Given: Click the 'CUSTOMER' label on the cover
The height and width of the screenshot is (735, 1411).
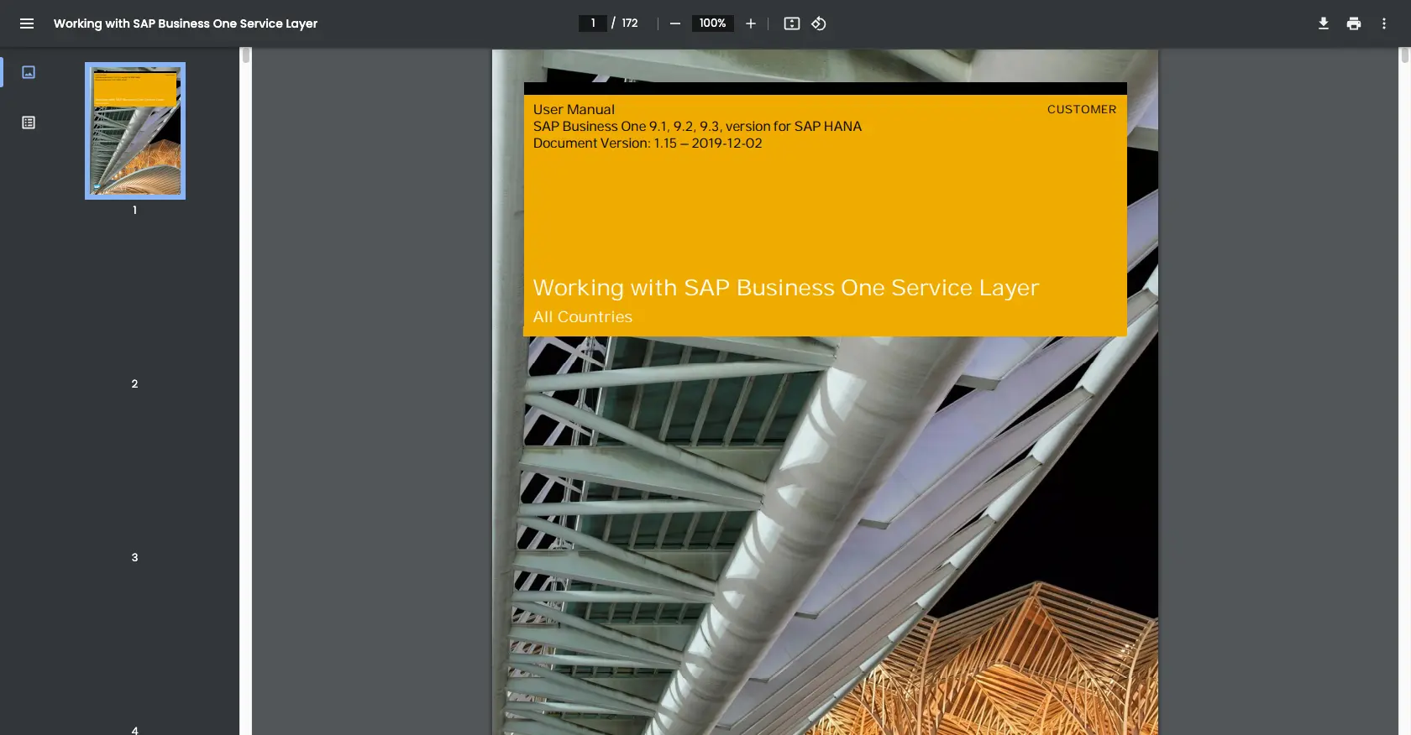Looking at the screenshot, I should (1082, 109).
